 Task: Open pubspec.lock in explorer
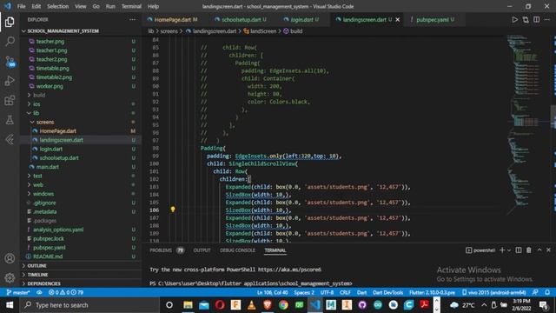click(81, 238)
